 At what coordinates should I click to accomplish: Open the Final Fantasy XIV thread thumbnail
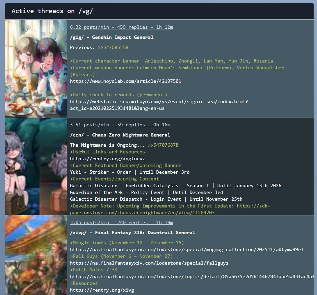click(36, 255)
